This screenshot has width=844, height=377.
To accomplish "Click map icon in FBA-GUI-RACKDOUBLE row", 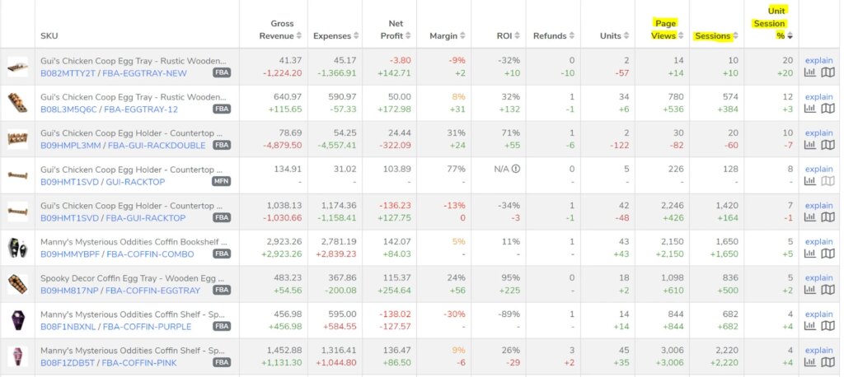I will tap(826, 145).
